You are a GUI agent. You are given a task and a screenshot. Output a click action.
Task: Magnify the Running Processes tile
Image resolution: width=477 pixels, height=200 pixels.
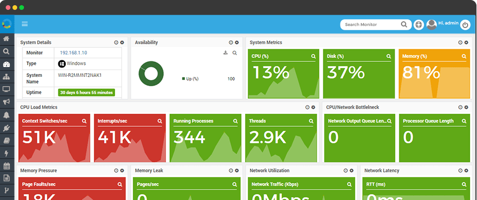[235, 121]
